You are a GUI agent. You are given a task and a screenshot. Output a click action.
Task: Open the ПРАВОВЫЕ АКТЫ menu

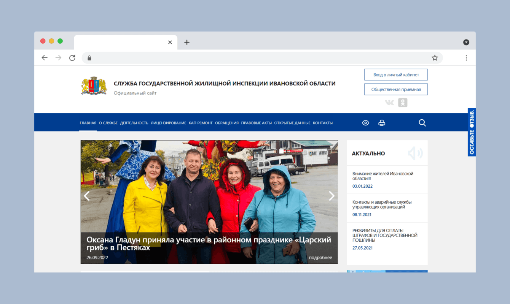(257, 123)
